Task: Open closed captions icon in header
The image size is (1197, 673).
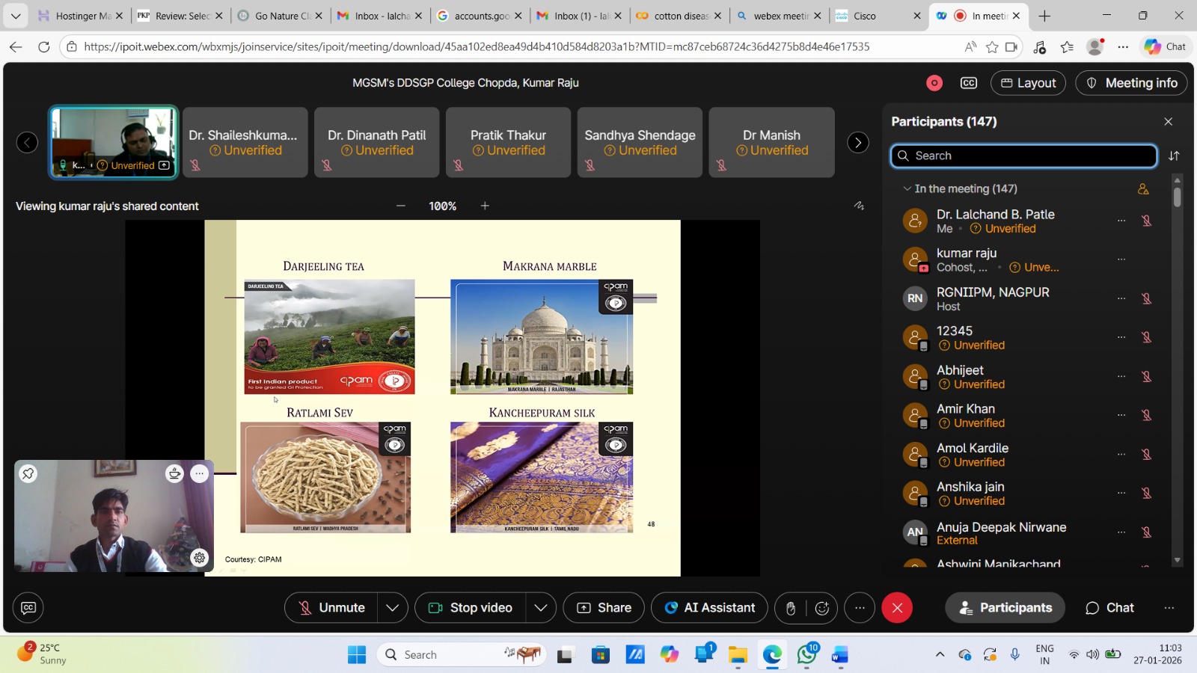Action: (x=968, y=83)
